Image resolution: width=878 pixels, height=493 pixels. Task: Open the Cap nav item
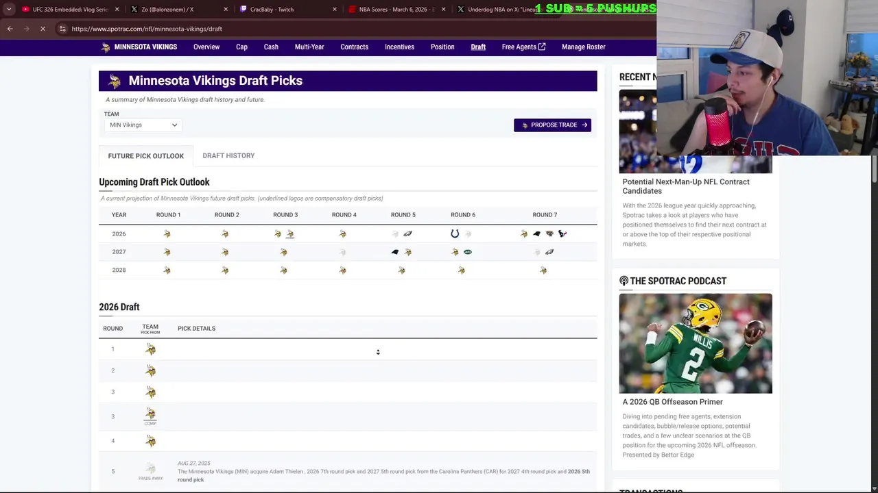pos(241,47)
